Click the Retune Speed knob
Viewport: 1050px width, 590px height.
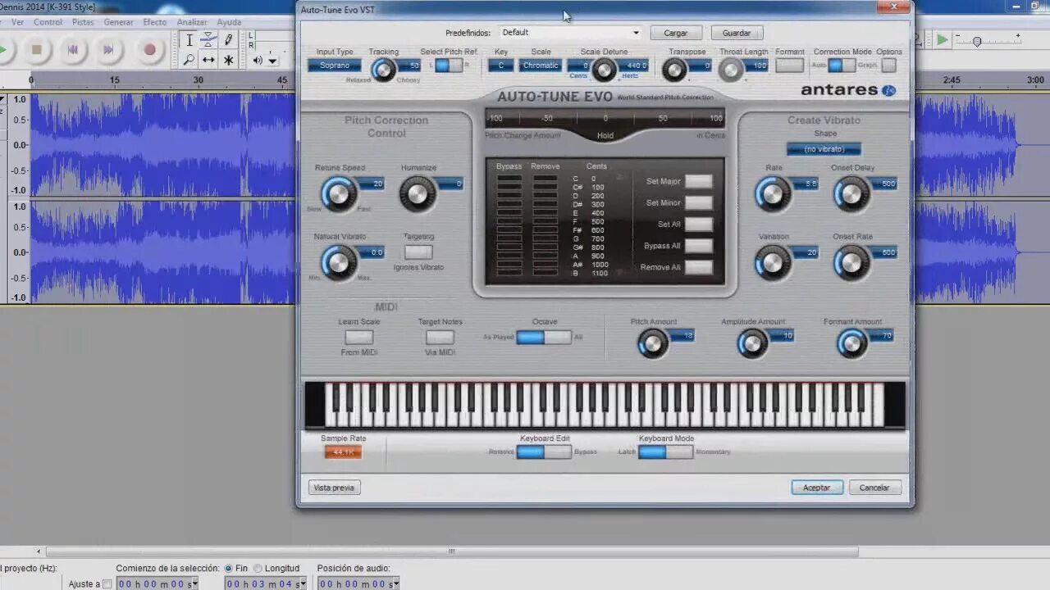pos(337,193)
